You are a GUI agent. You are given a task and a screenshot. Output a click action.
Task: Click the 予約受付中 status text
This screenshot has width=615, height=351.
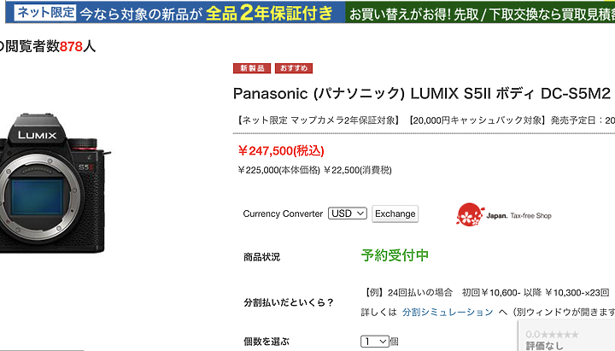(x=395, y=255)
